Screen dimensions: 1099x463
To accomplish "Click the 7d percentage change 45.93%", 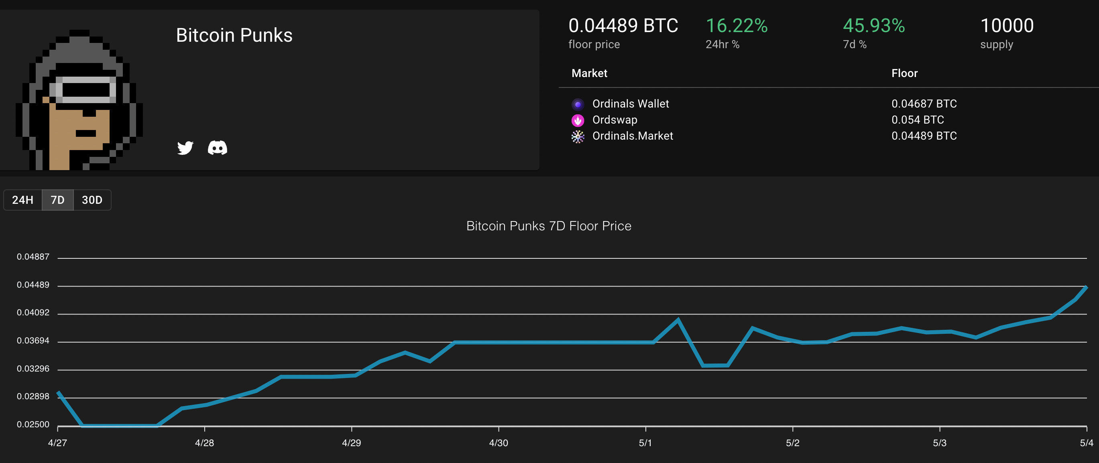I will (x=874, y=26).
